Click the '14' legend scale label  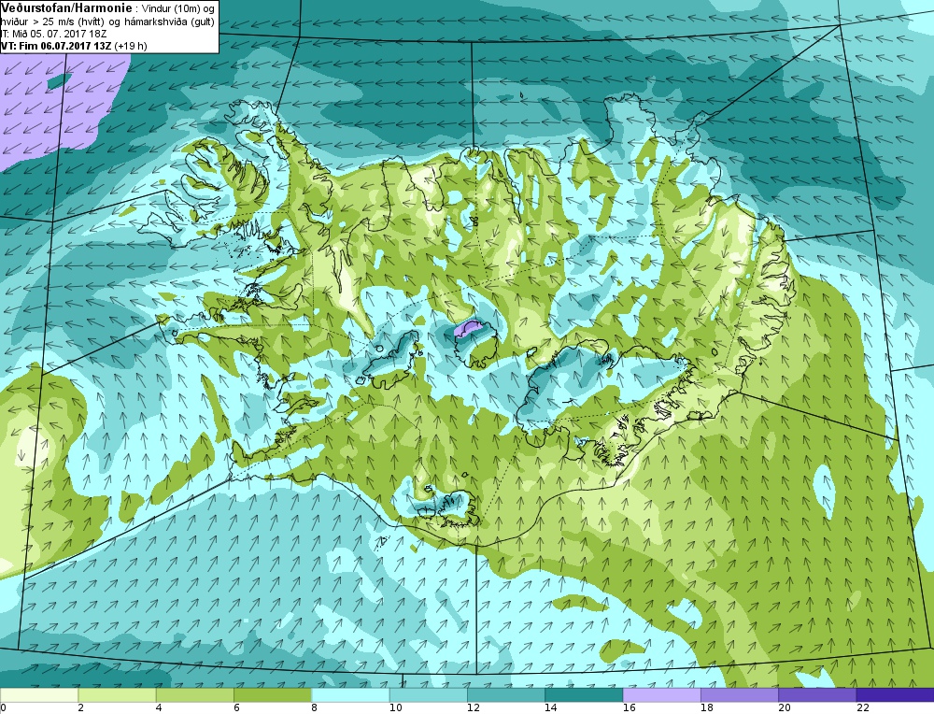551,708
